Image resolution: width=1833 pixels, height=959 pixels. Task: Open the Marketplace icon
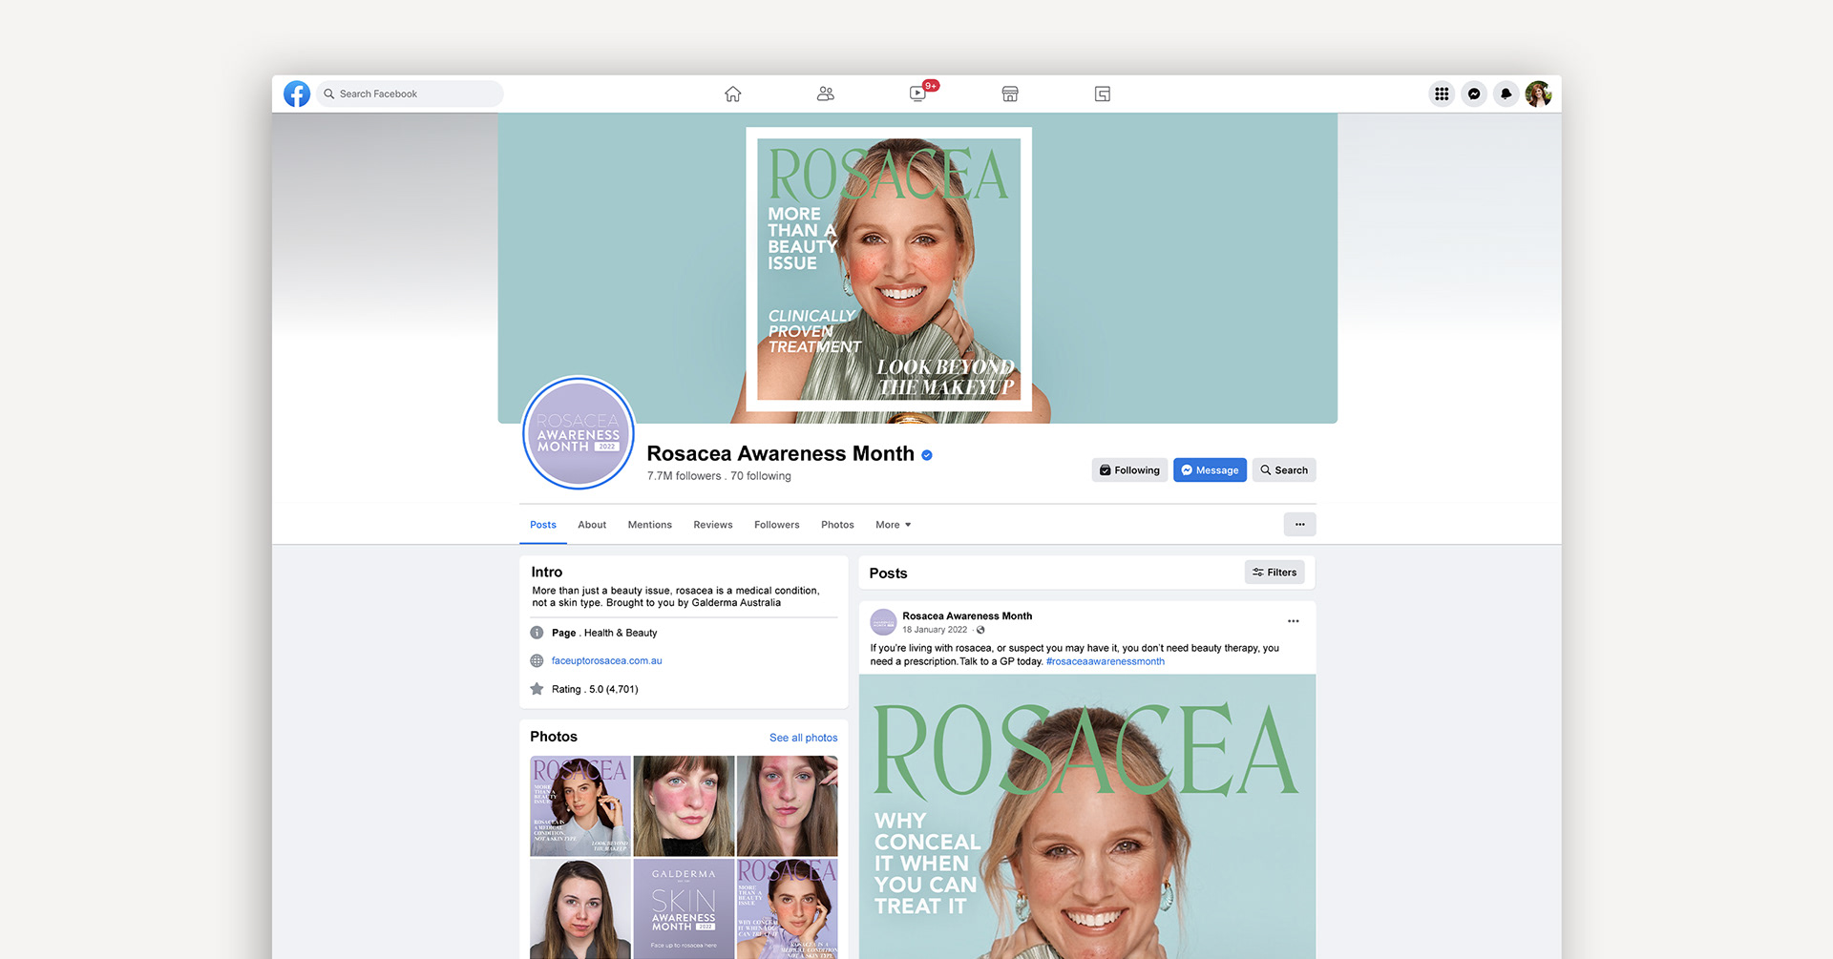tap(1010, 94)
